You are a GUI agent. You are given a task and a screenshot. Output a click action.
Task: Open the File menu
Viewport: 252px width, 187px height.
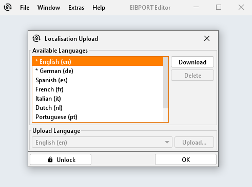[25, 8]
